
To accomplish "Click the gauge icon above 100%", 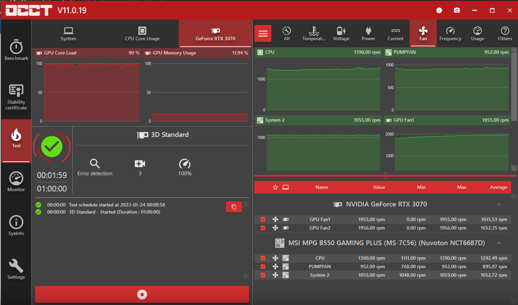I will [x=185, y=163].
